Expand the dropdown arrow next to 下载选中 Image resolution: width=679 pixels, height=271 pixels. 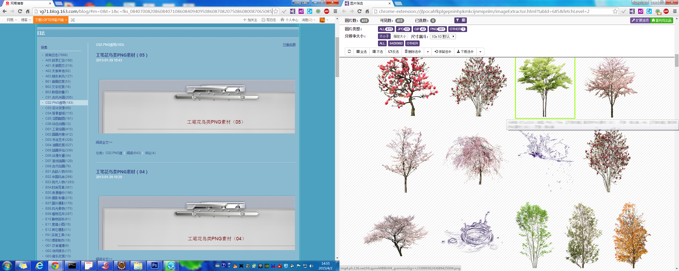pyautogui.click(x=480, y=52)
